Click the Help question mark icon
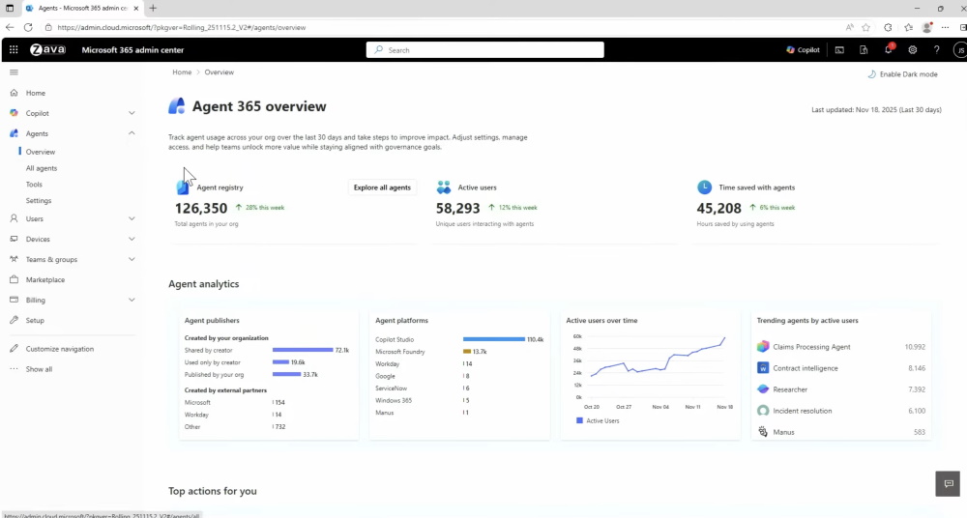 point(936,50)
